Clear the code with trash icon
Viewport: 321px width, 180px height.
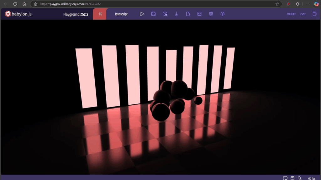pyautogui.click(x=211, y=14)
